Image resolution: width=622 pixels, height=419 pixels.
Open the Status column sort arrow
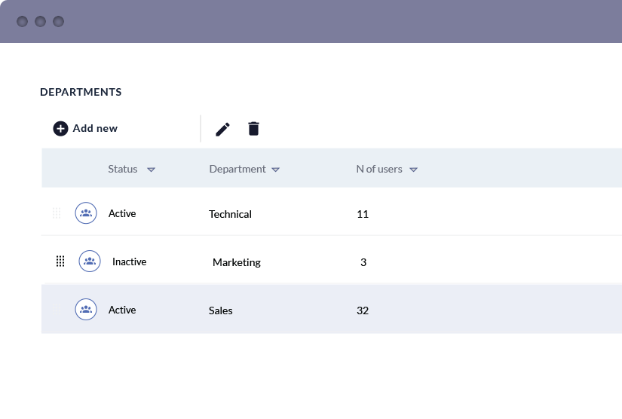click(151, 170)
